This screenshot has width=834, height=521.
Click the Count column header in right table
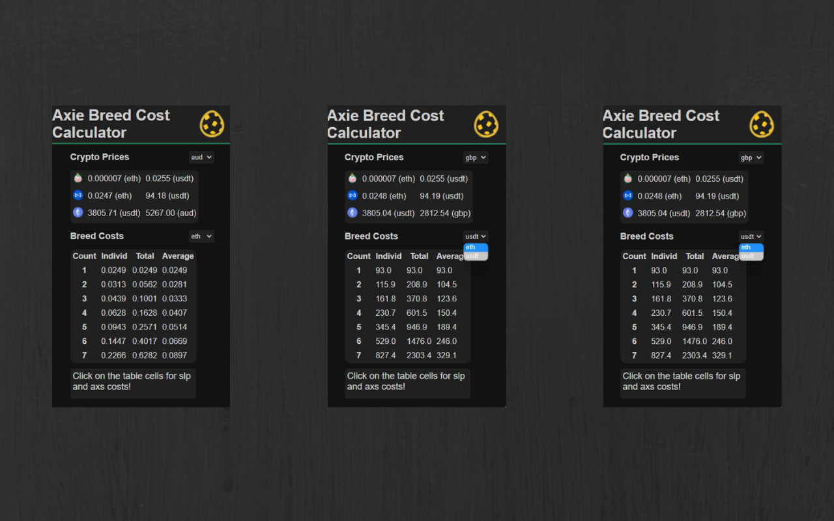click(x=634, y=257)
